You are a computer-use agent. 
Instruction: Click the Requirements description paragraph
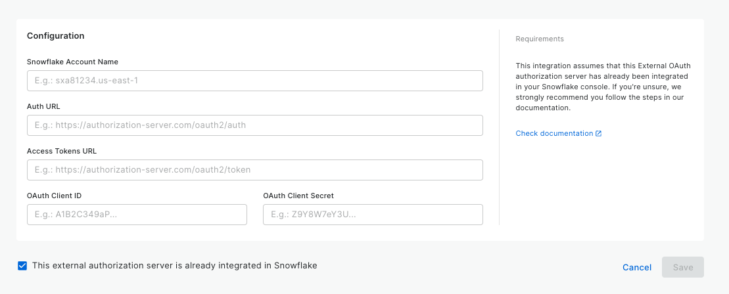tap(603, 87)
